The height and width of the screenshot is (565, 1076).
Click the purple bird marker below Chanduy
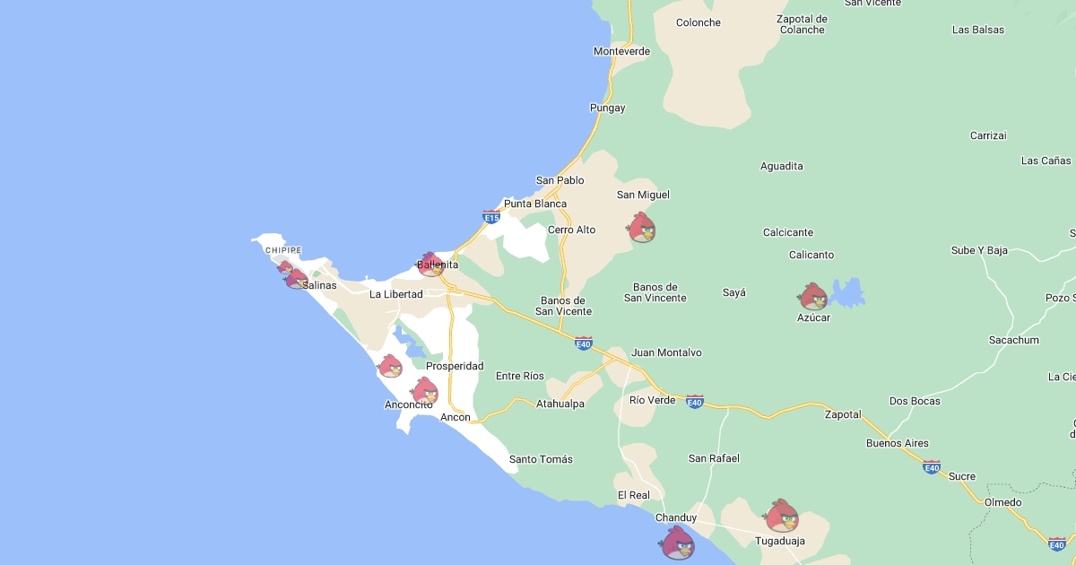pyautogui.click(x=678, y=543)
